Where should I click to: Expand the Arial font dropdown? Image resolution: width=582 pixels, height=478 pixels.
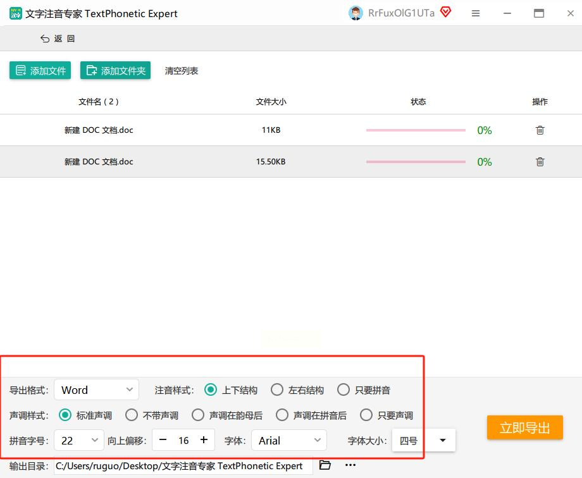point(289,441)
